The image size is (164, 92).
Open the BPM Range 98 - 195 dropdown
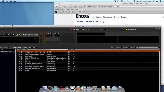[33, 48]
